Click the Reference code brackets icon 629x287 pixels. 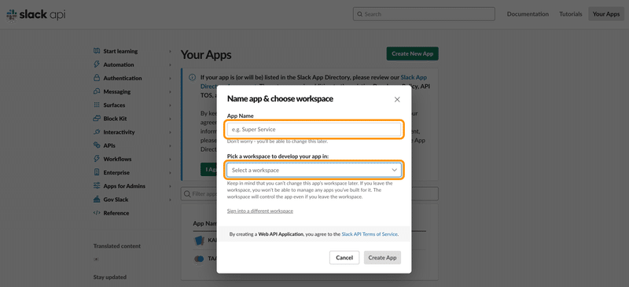pos(96,213)
